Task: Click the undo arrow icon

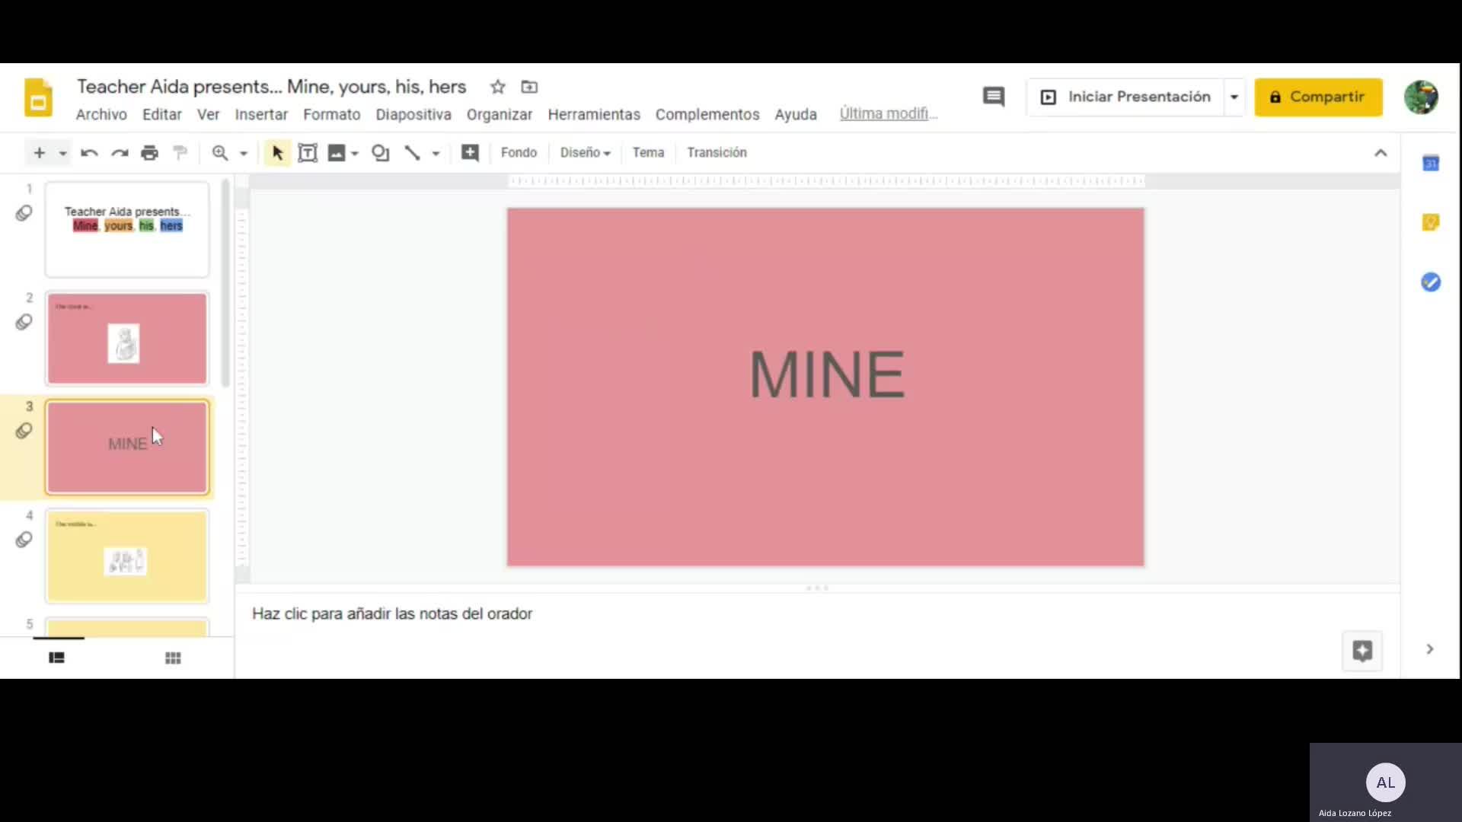Action: 89,153
